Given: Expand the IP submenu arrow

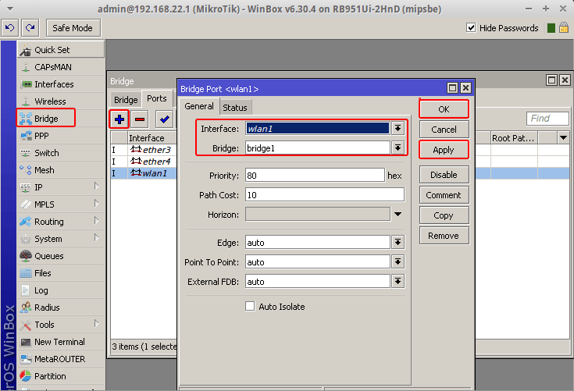Looking at the screenshot, I should (x=96, y=187).
